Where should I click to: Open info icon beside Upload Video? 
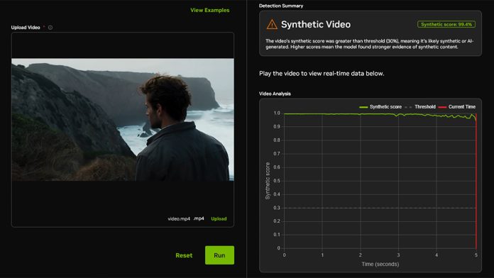click(50, 28)
